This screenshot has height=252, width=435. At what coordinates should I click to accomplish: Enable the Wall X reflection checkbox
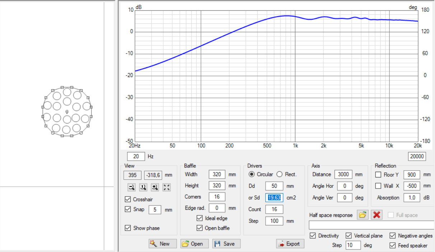[378, 186]
